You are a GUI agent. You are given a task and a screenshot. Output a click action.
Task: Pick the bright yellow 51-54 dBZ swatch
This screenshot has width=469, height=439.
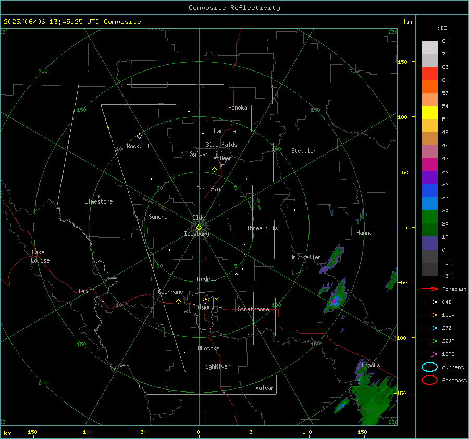click(429, 112)
